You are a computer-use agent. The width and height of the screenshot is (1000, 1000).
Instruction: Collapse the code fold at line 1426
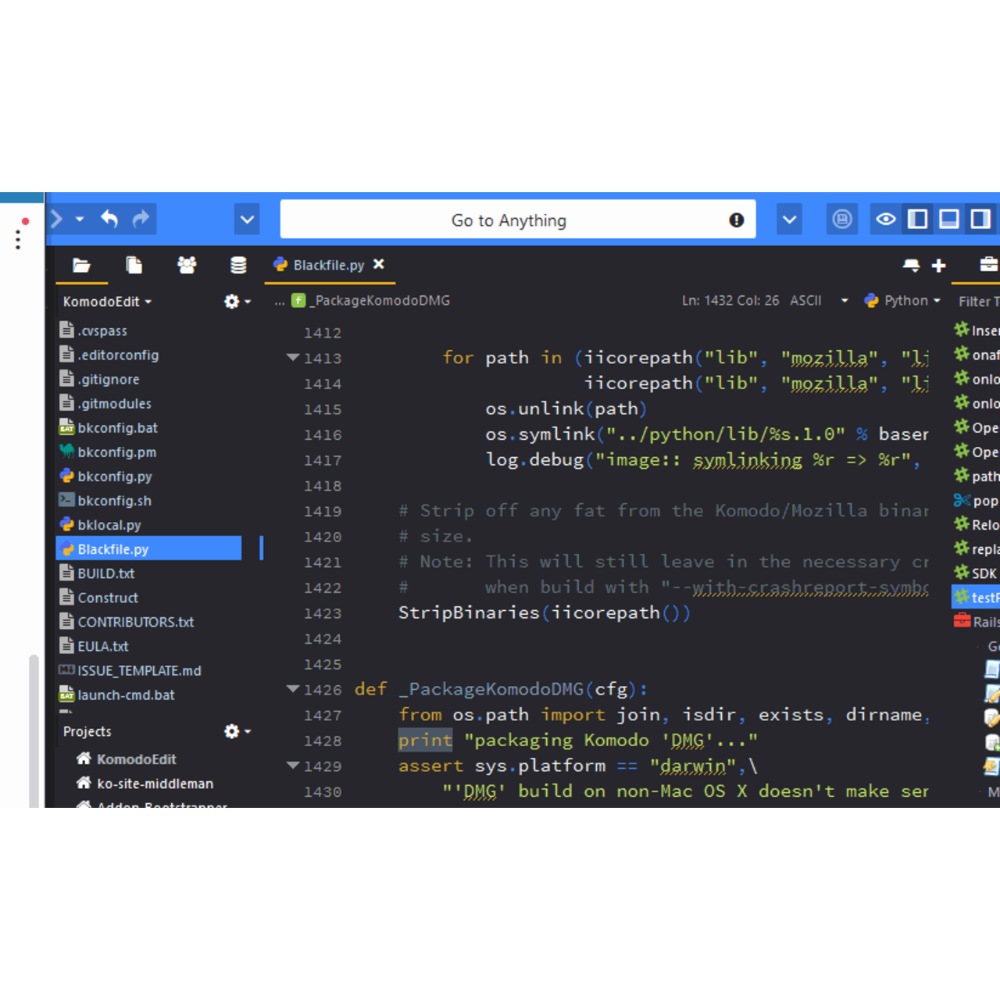tap(293, 689)
